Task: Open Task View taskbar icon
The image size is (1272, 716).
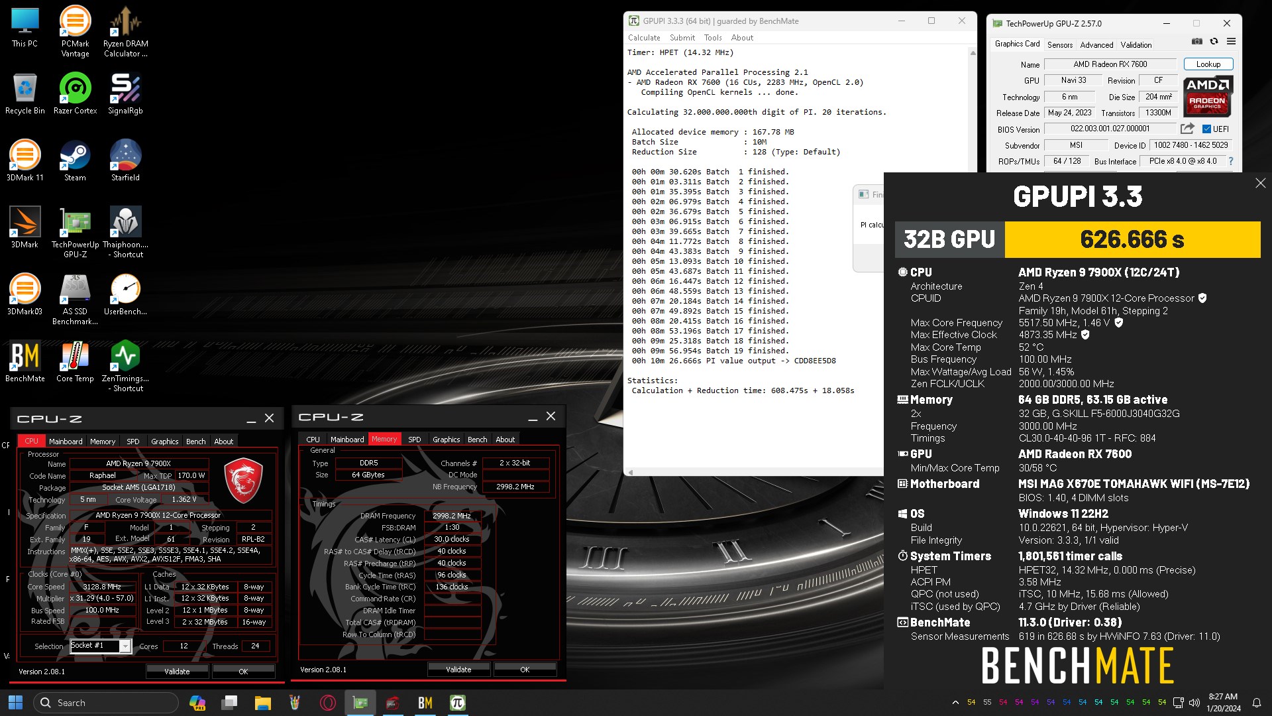Action: [x=230, y=703]
